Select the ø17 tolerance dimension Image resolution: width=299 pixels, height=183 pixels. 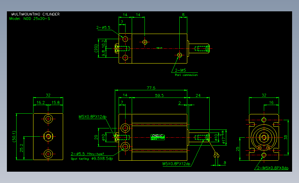point(223,137)
